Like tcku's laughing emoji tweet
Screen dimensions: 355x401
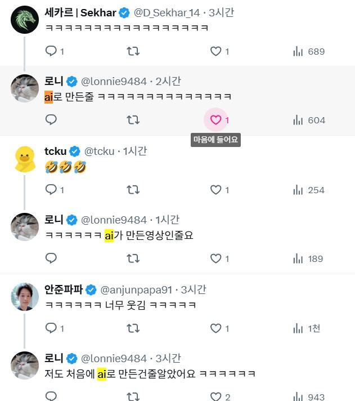215,190
